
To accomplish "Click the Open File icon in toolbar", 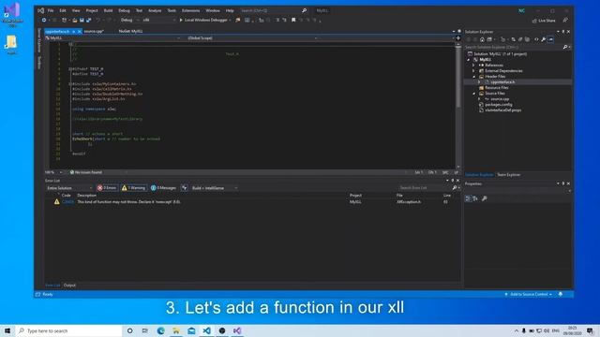I will [x=75, y=21].
